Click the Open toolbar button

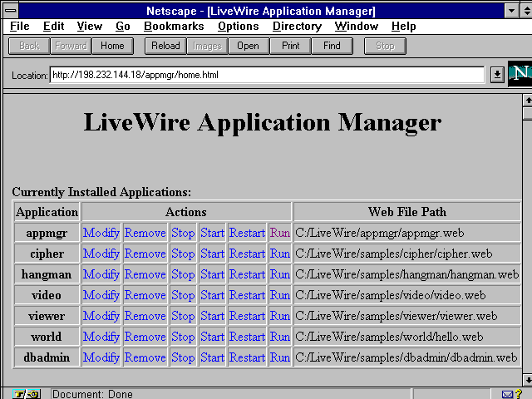tap(248, 47)
